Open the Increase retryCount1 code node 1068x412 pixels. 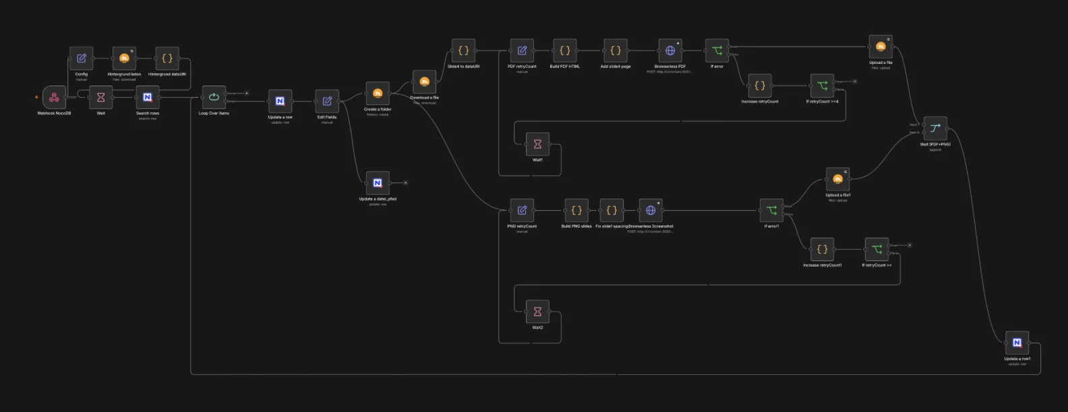click(x=822, y=249)
